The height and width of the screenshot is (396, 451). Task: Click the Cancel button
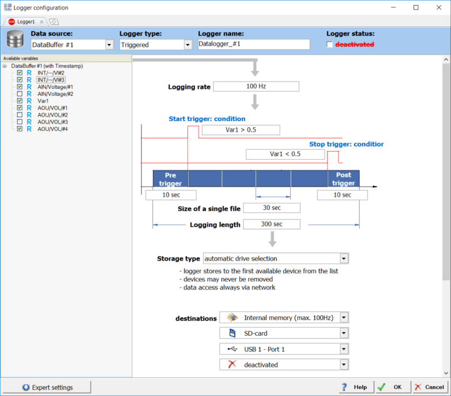(430, 387)
